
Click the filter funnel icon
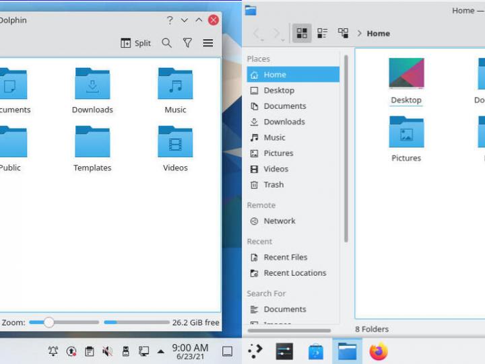click(x=187, y=43)
